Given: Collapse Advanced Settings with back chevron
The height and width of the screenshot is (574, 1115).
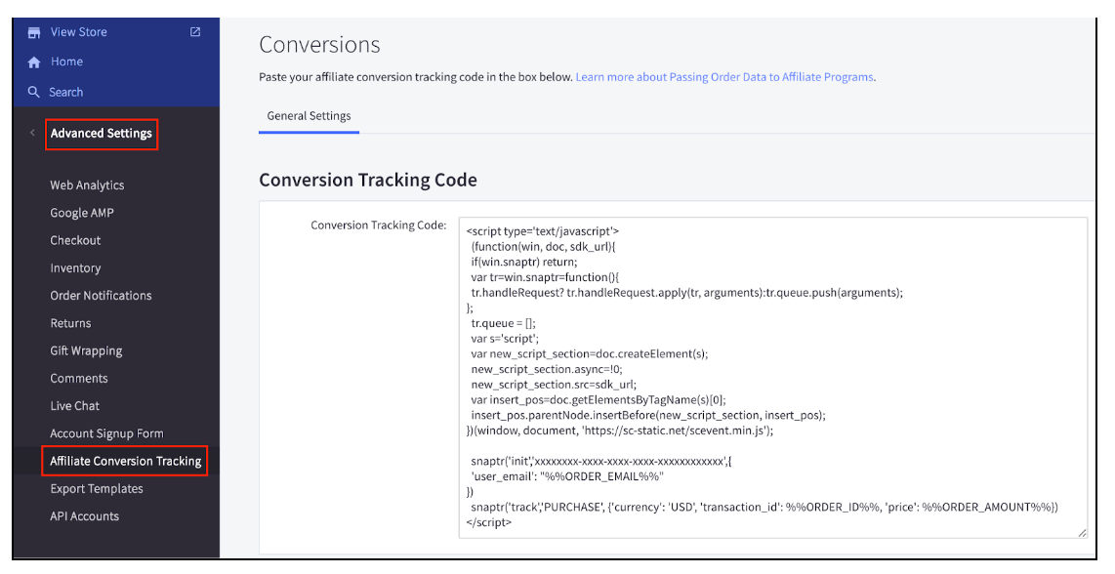Looking at the screenshot, I should (32, 133).
